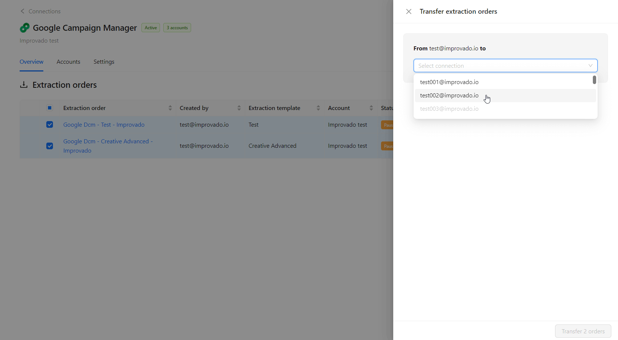Click the Active status badge
Screen dimensions: 618x340
click(151, 28)
